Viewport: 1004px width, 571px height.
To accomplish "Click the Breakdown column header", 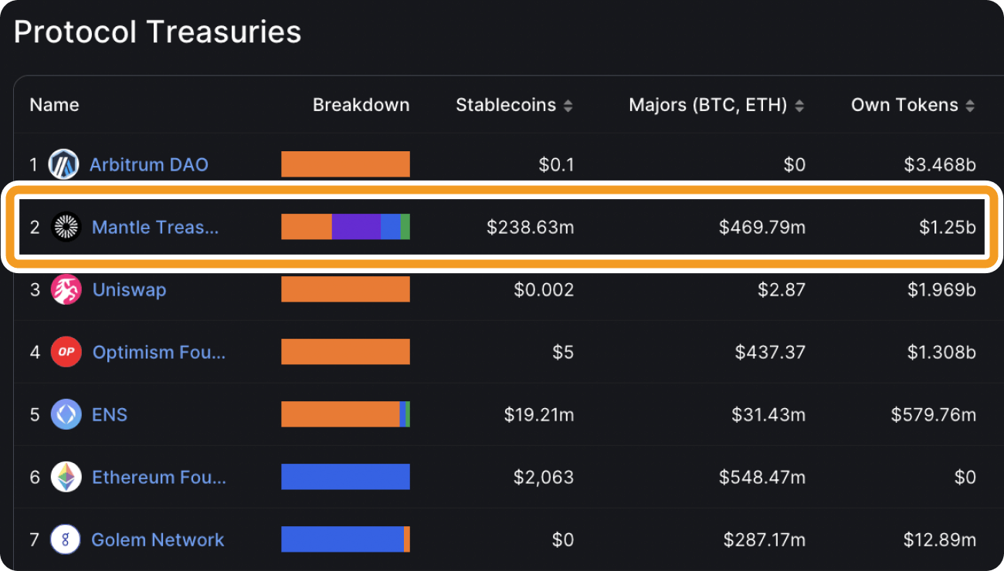I will [361, 105].
